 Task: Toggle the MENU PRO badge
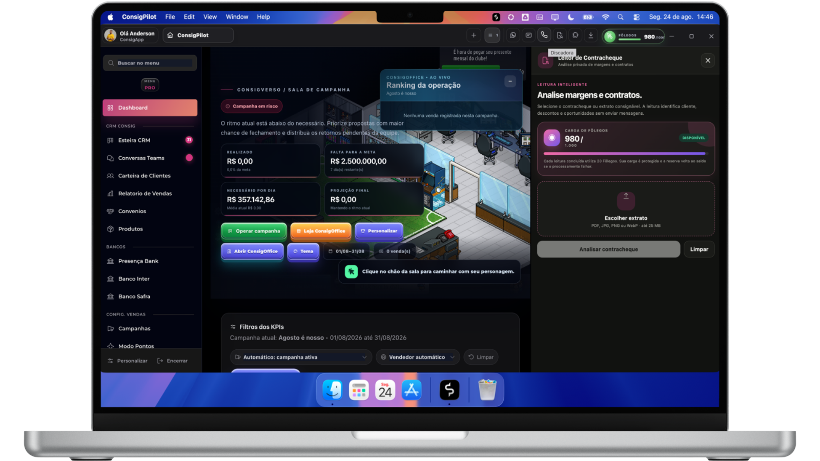(x=150, y=85)
